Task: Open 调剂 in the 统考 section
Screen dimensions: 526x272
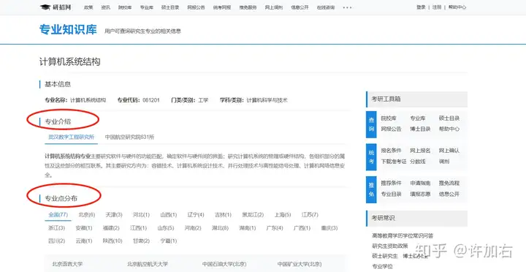Action: click(x=444, y=162)
